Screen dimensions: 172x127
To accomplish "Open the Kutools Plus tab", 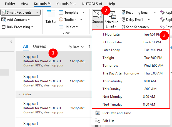I will click(x=66, y=4).
